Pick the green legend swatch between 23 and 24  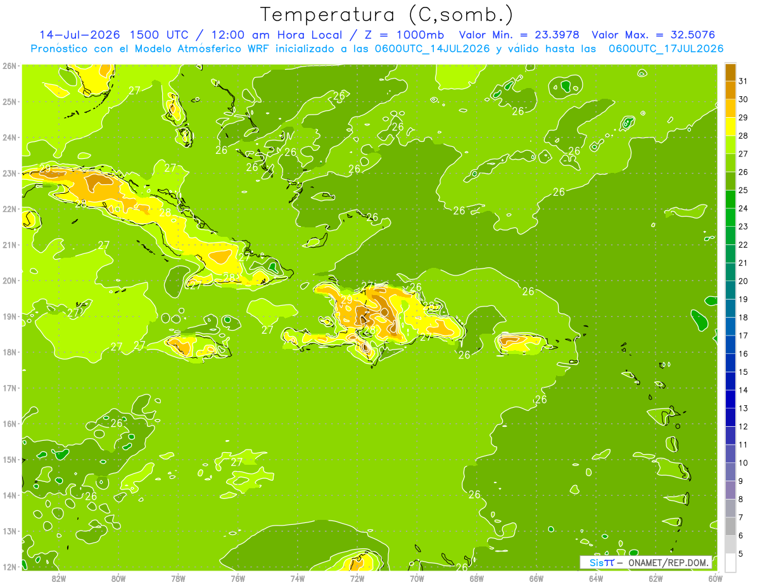pos(730,217)
